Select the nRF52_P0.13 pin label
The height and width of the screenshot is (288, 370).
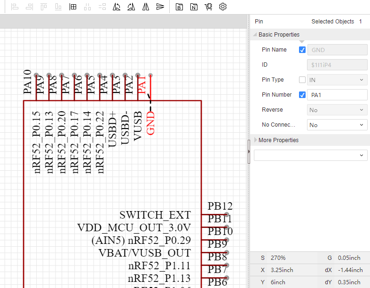coord(48,143)
